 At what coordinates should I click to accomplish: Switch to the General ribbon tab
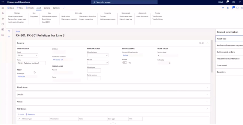point(47,8)
